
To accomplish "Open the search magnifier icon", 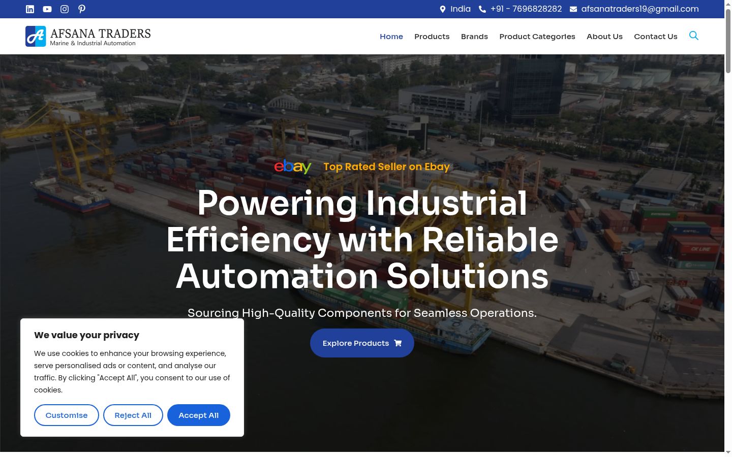I will (693, 36).
